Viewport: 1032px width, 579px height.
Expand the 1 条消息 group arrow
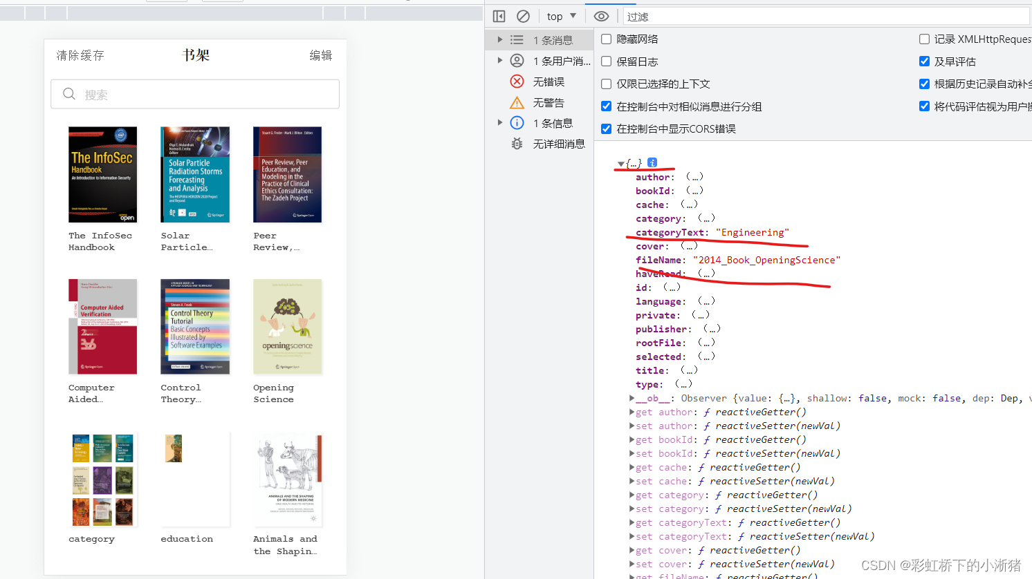[x=499, y=40]
